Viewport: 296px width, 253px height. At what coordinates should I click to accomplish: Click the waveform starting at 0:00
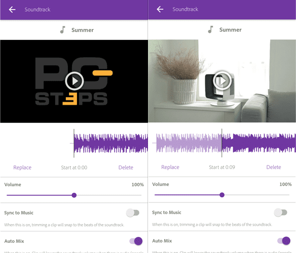point(111,143)
